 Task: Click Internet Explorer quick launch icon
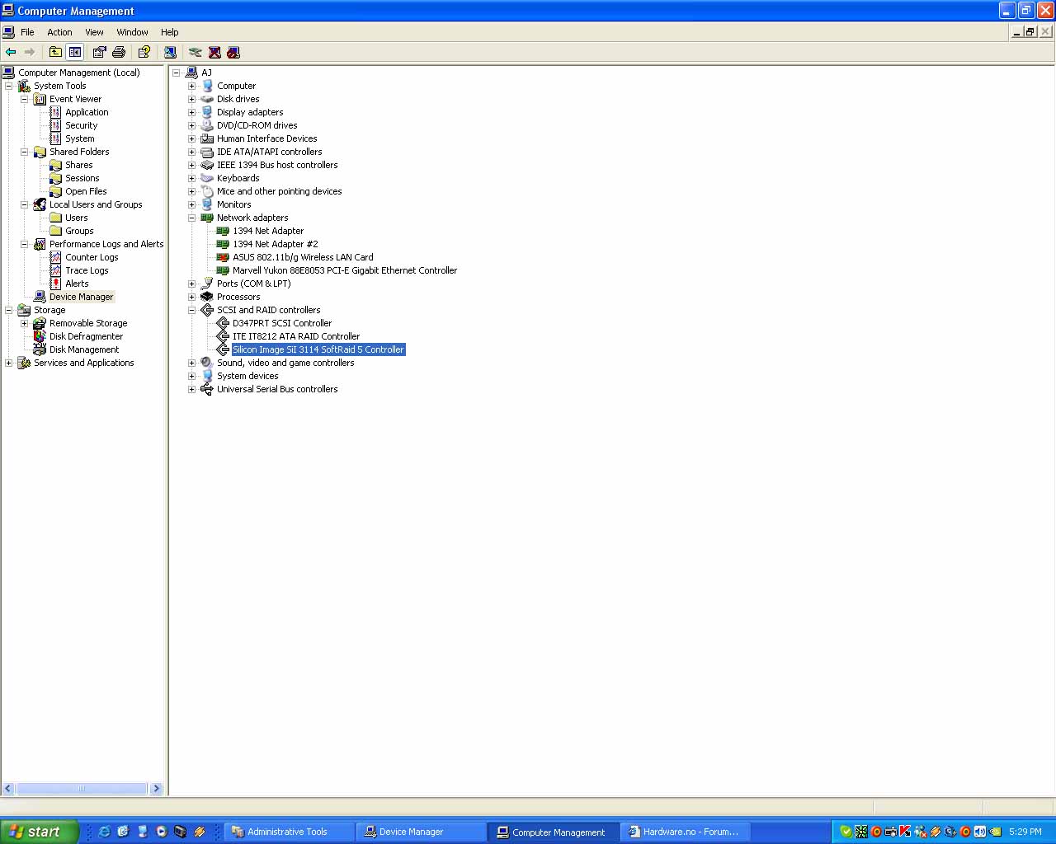104,832
